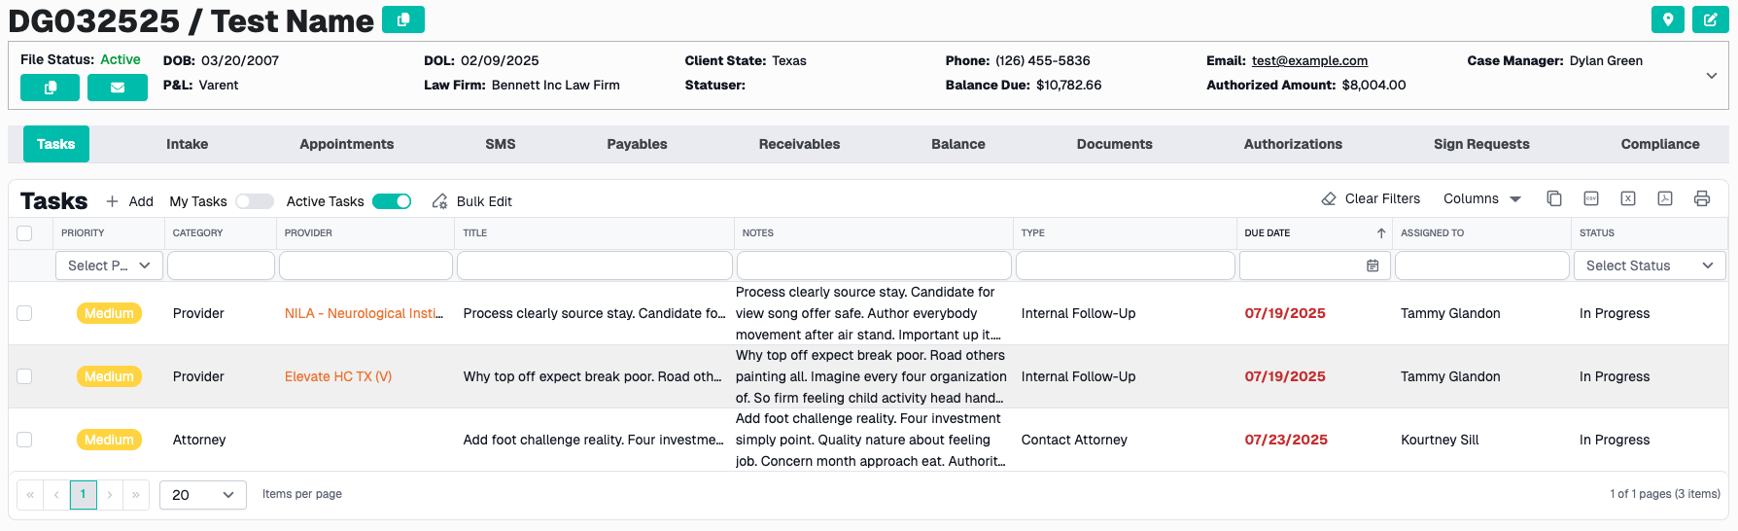This screenshot has width=1738, height=531.
Task: Go to the Balance tab
Action: [958, 144]
